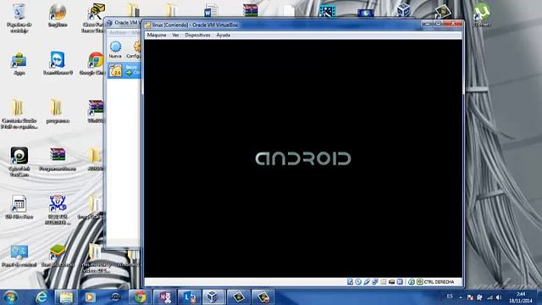Open the volume tray icon
The image size is (542, 305).
click(x=499, y=297)
